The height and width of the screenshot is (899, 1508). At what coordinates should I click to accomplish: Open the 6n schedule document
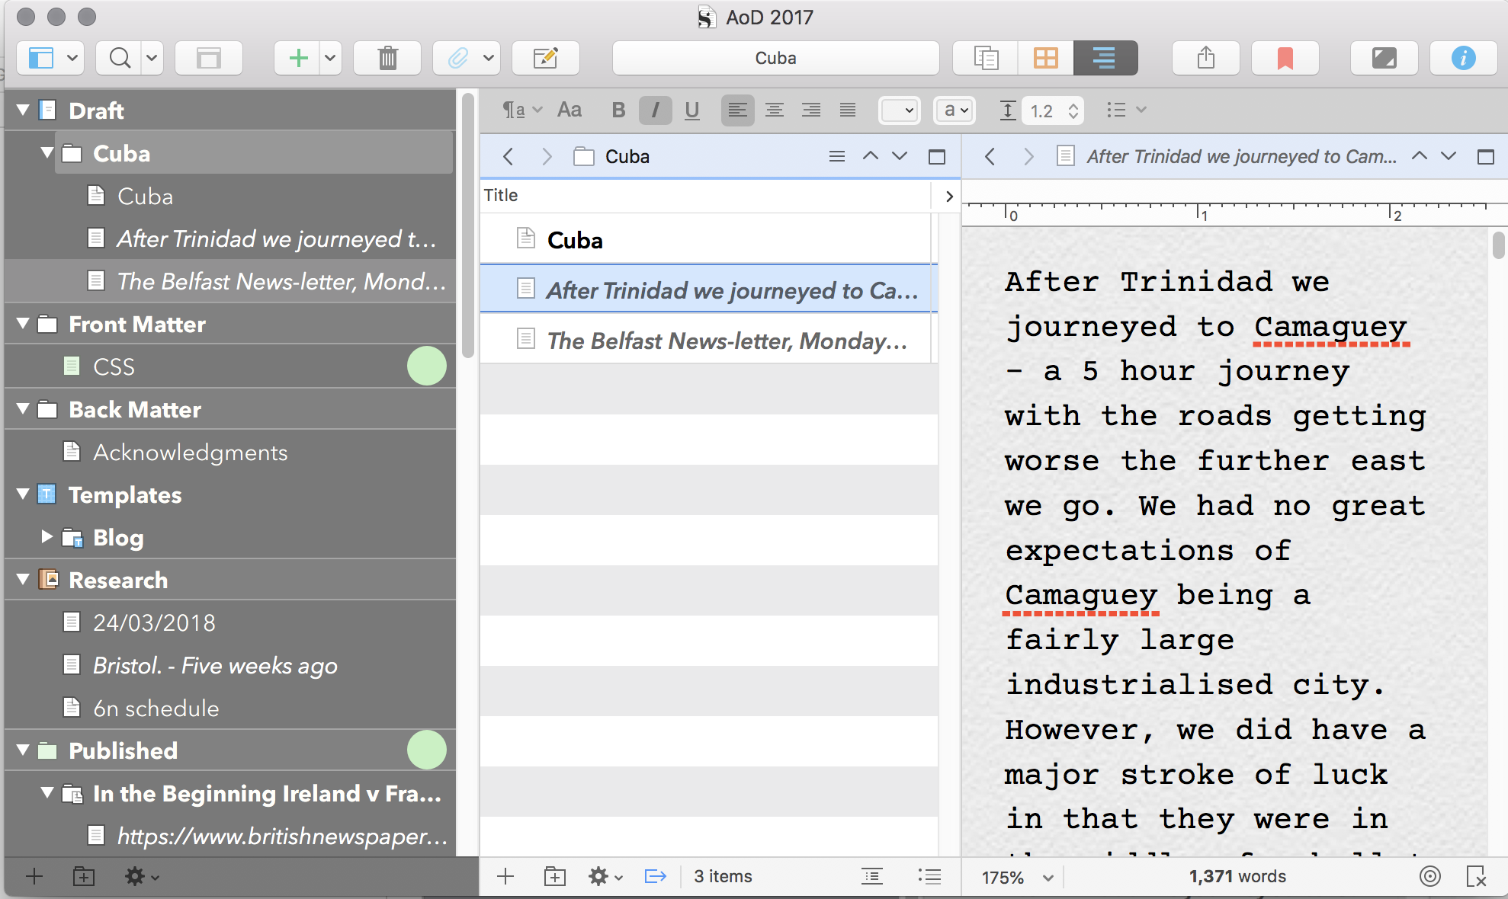click(229, 708)
